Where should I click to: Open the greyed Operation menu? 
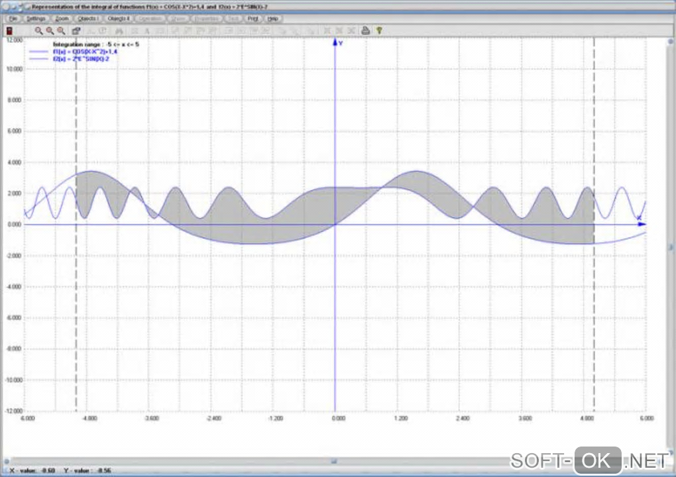[x=150, y=19]
